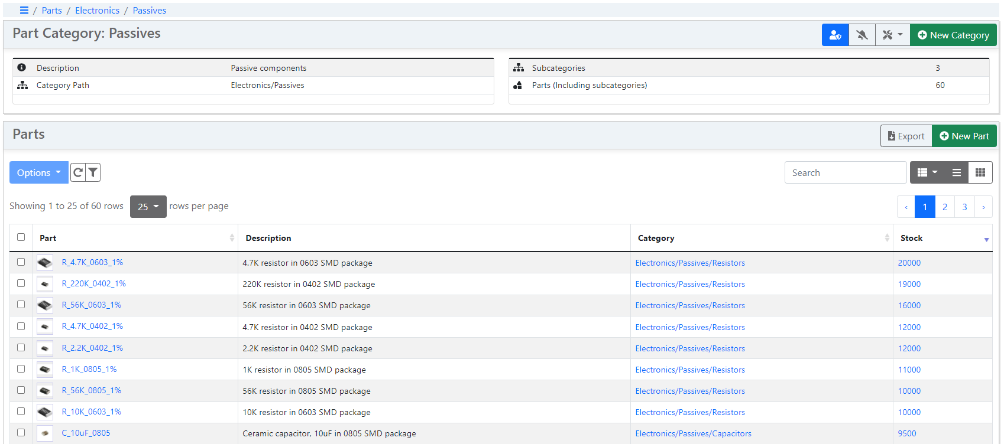Click the parts Search input field
1004x444 pixels.
click(x=845, y=172)
